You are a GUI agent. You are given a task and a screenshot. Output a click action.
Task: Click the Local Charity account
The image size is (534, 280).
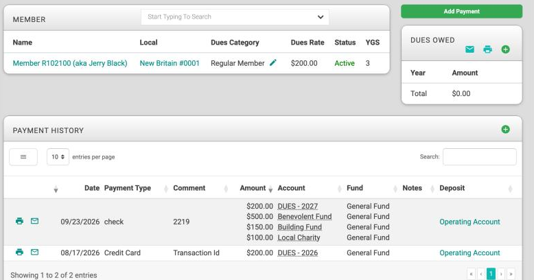click(x=299, y=237)
